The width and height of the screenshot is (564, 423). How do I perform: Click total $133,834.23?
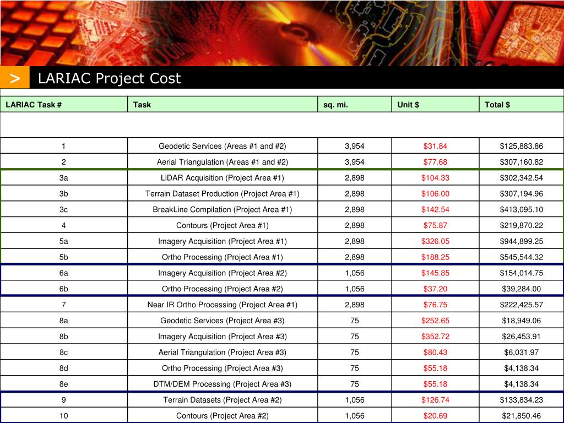521,399
